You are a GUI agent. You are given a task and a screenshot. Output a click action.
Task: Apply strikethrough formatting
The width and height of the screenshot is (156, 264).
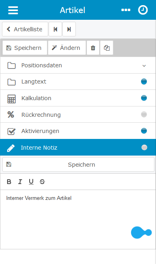[x=42, y=182]
